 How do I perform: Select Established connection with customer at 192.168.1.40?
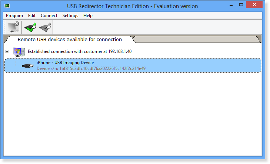80,51
